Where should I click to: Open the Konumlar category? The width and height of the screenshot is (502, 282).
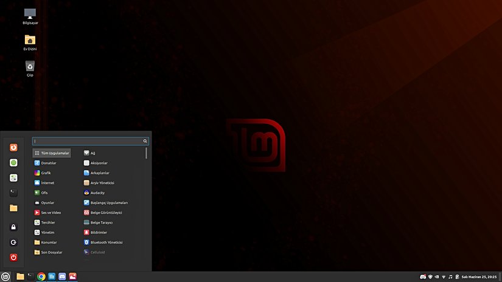pos(52,242)
